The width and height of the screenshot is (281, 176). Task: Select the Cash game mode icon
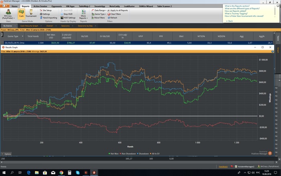tap(21, 13)
